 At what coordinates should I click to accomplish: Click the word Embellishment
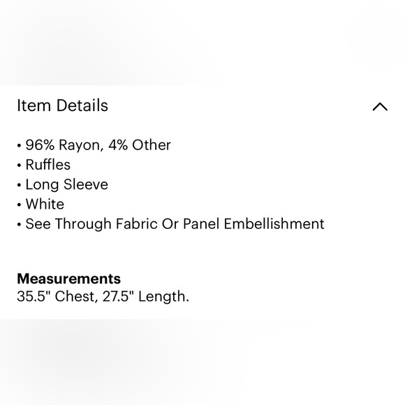point(274,223)
